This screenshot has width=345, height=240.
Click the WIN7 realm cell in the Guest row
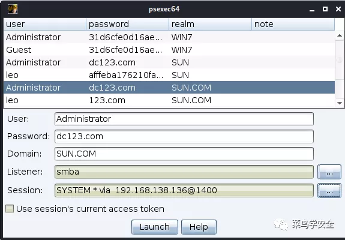(x=210, y=50)
